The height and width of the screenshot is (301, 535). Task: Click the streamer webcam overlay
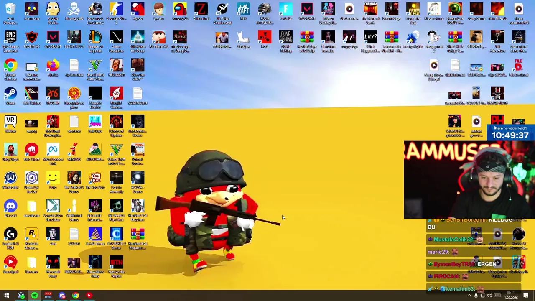pos(469,180)
